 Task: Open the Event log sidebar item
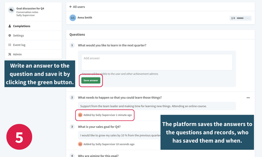(x=33, y=45)
